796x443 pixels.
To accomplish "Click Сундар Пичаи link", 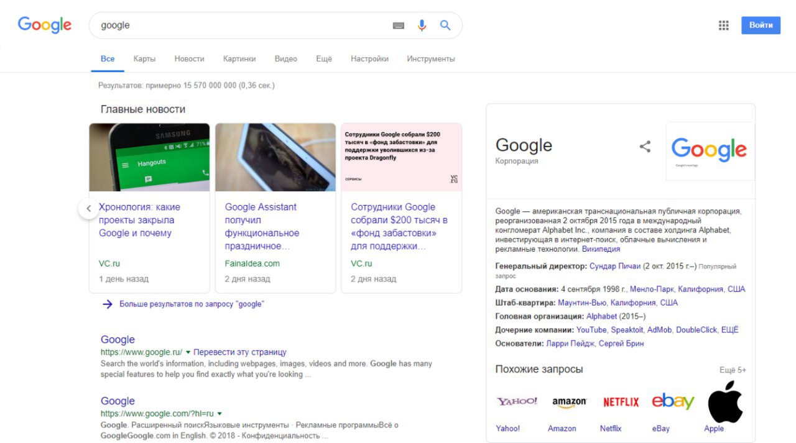I will 615,266.
